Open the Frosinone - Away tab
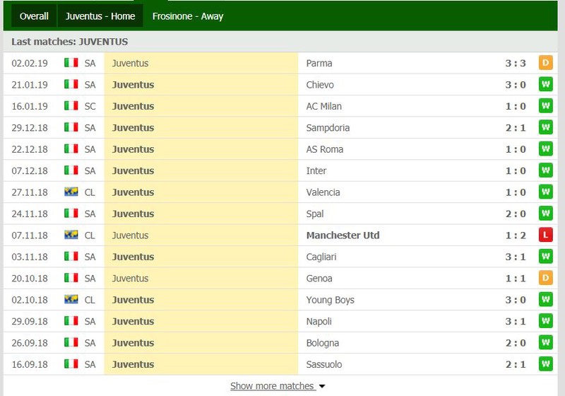This screenshot has width=565, height=396. 188,16
